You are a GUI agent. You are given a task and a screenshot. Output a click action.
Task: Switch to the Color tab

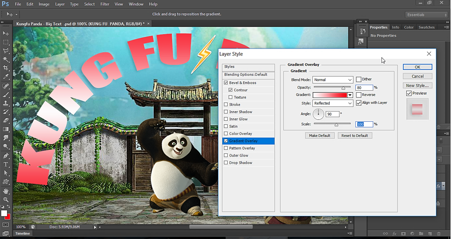pyautogui.click(x=409, y=28)
